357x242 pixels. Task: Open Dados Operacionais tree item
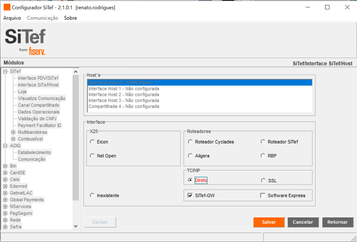pos(39,112)
